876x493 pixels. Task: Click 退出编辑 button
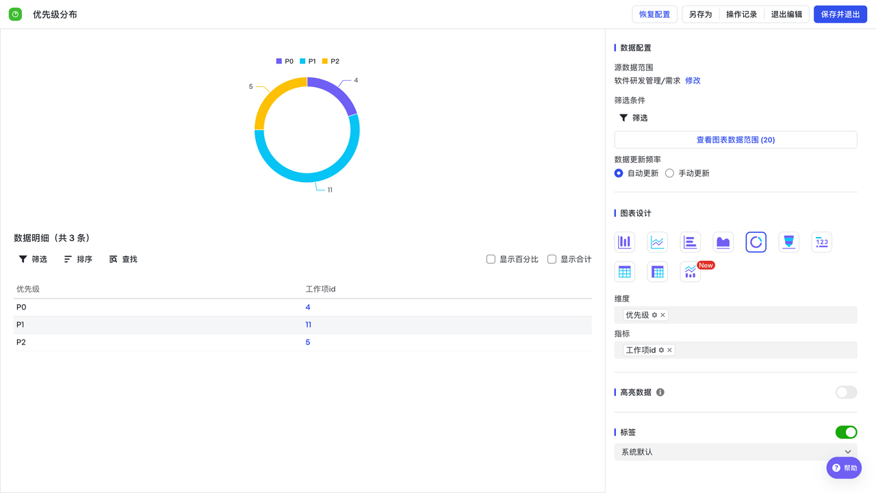786,14
